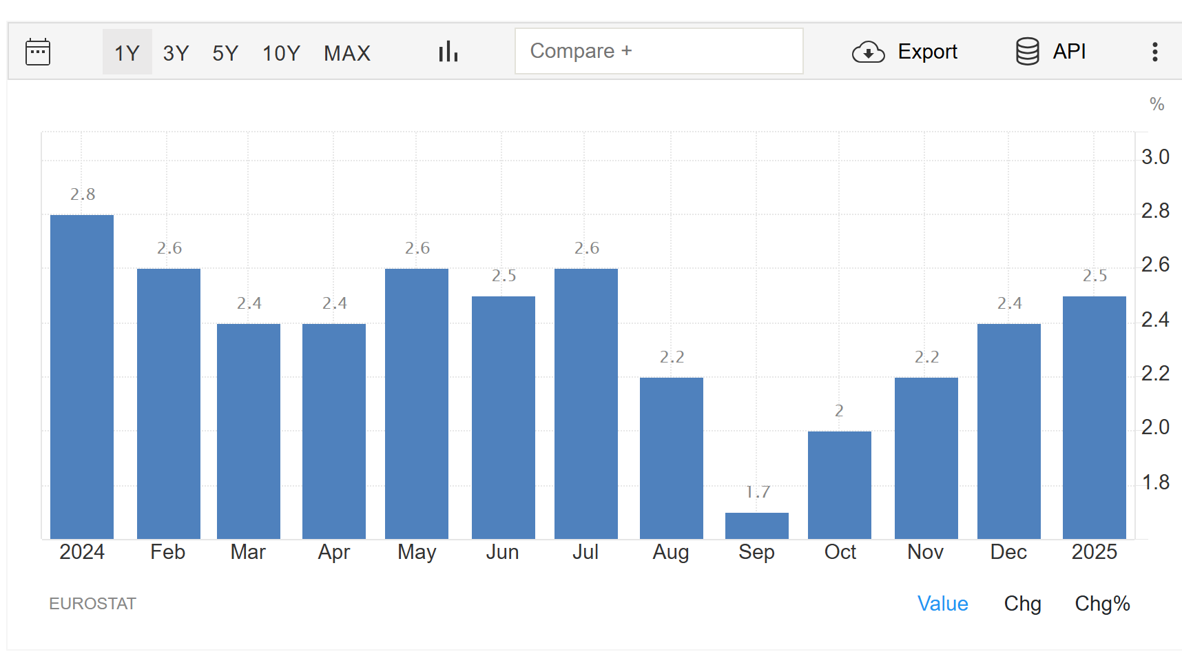This screenshot has height=652, width=1182.
Task: Click the Sep bar showing 1.7
Action: tap(756, 526)
